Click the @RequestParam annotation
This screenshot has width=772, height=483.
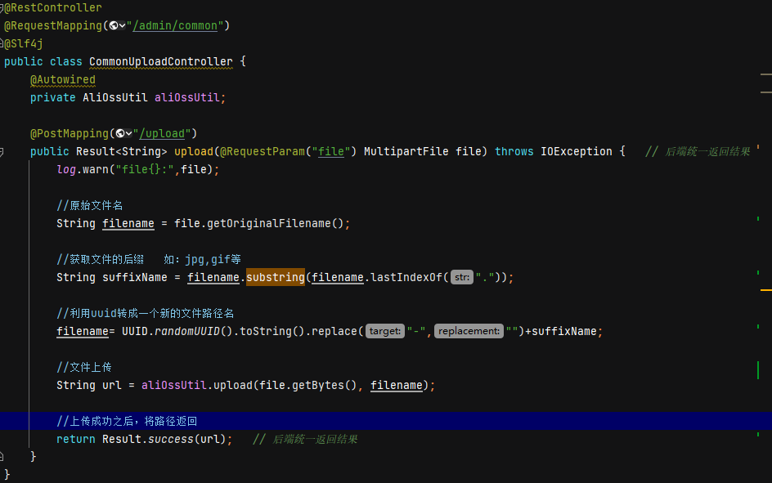click(263, 151)
